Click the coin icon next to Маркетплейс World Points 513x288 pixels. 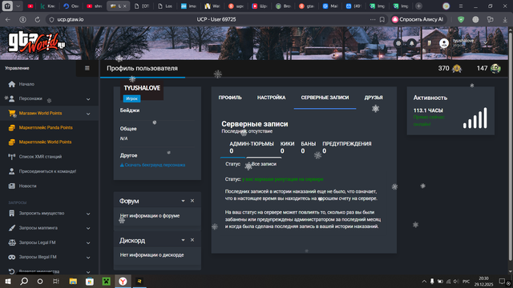click(x=12, y=142)
